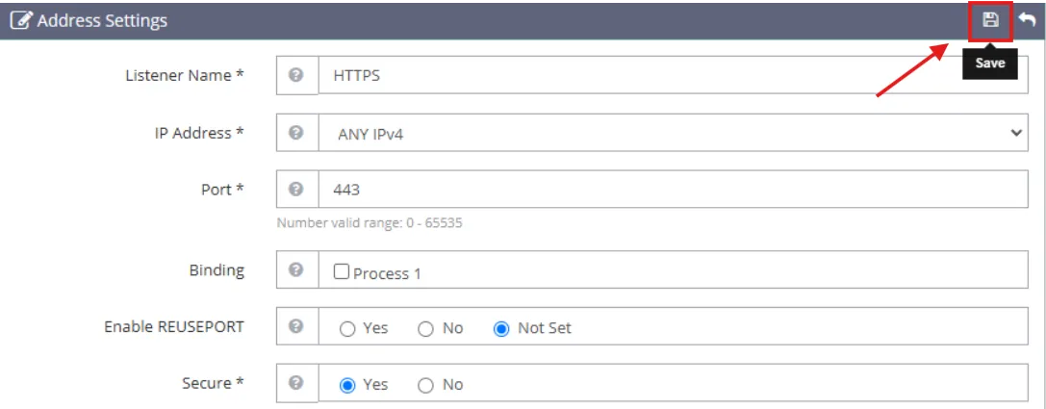1046x409 pixels.
Task: Click the Address Settings edit icon
Action: pyautogui.click(x=20, y=20)
